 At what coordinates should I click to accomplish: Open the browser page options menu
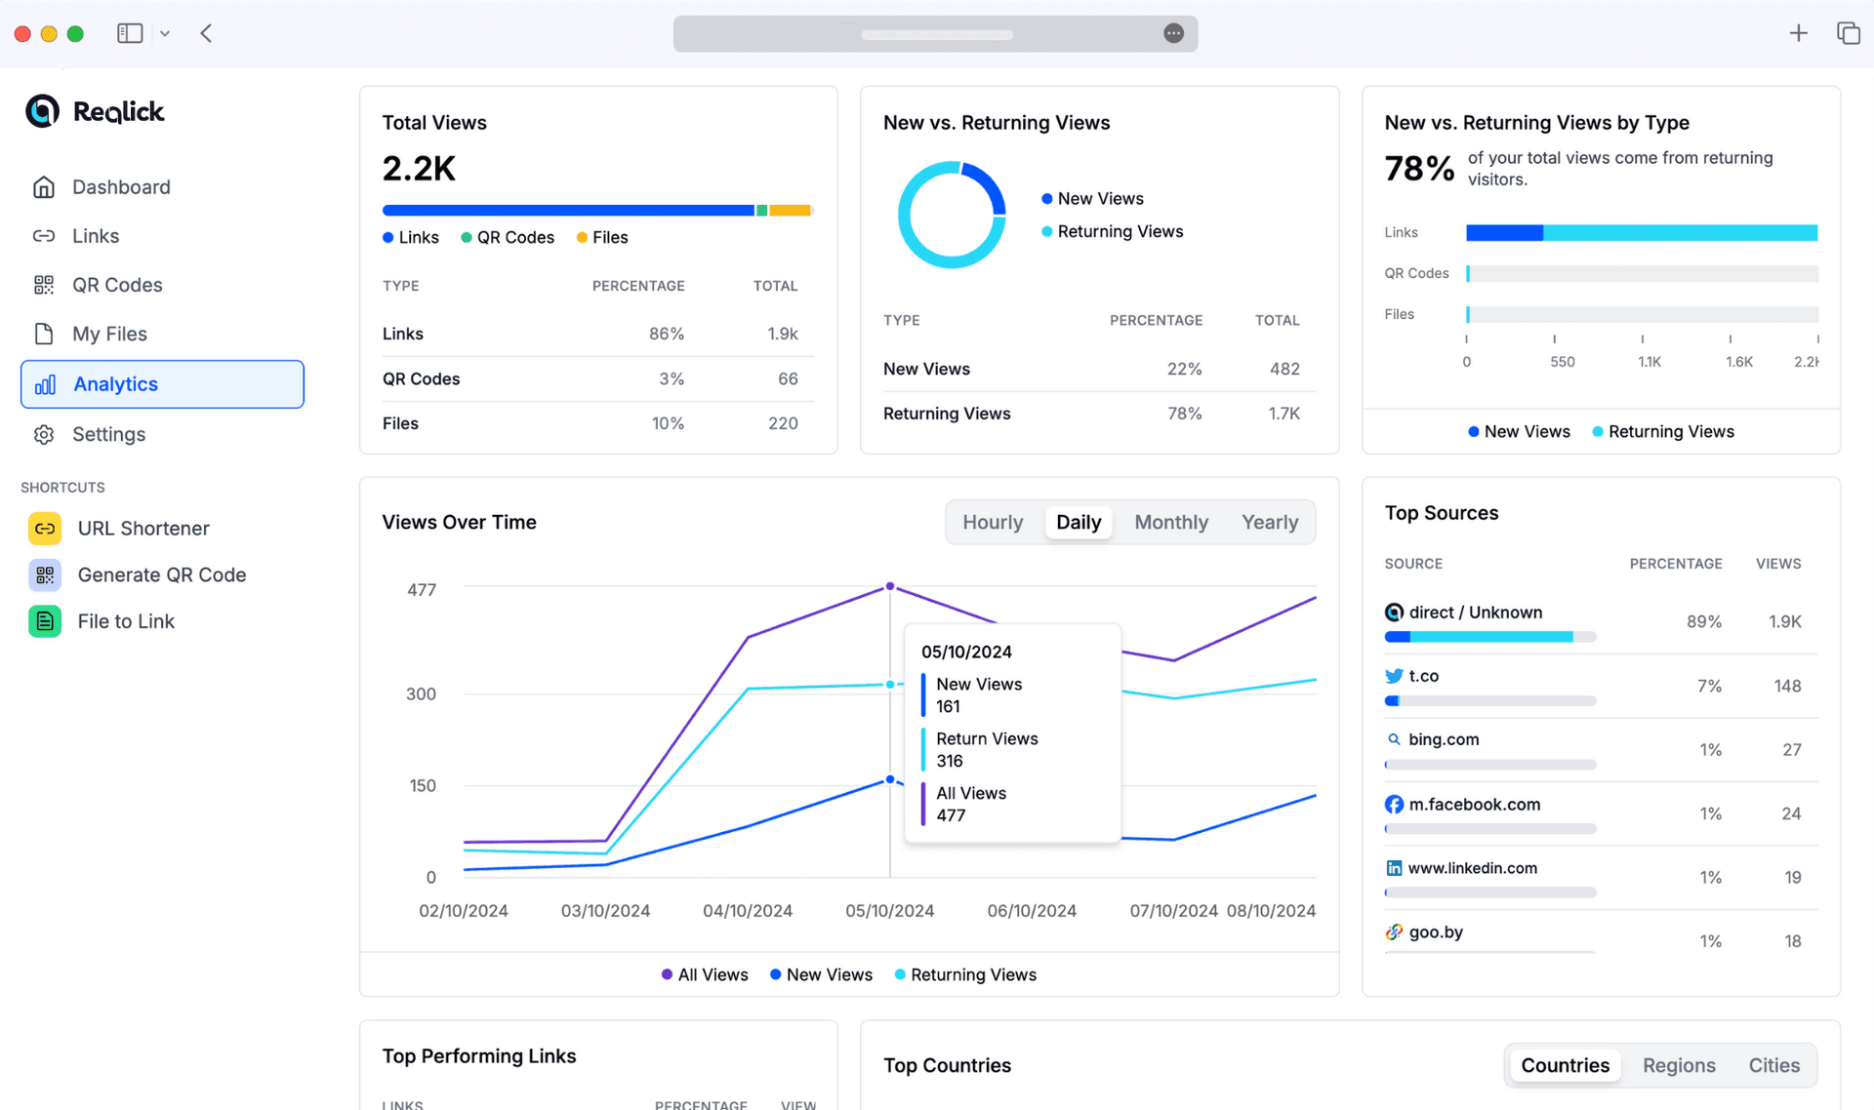pyautogui.click(x=1173, y=32)
